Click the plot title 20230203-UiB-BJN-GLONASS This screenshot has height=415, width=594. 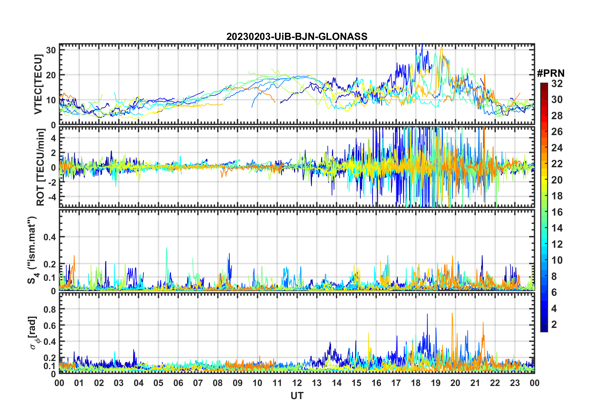297,37
